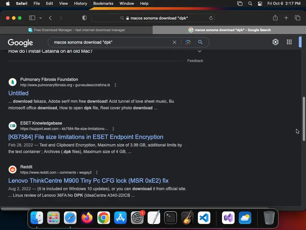Open TextEdit from the Dock
Image resolution: width=306 pixels, height=230 pixels.
(154, 217)
